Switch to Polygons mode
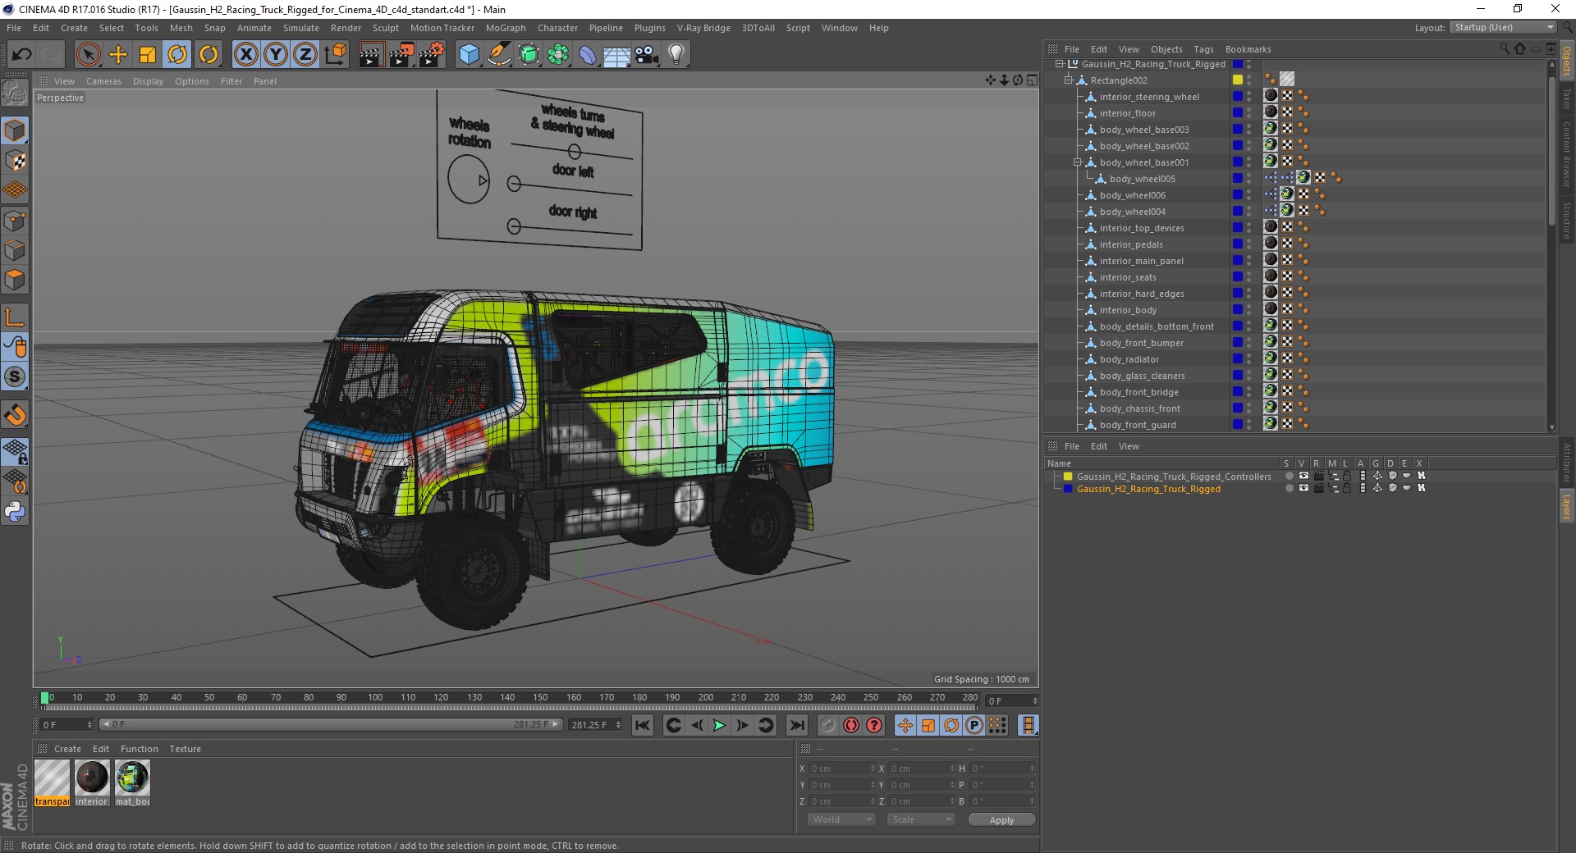 coord(15,280)
